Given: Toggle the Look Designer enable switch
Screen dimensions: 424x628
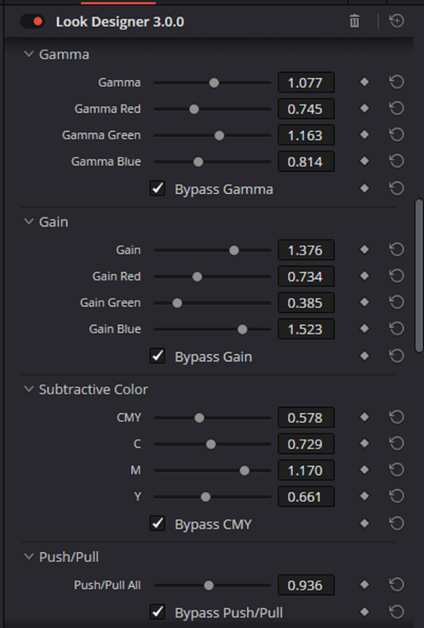Looking at the screenshot, I should (32, 21).
